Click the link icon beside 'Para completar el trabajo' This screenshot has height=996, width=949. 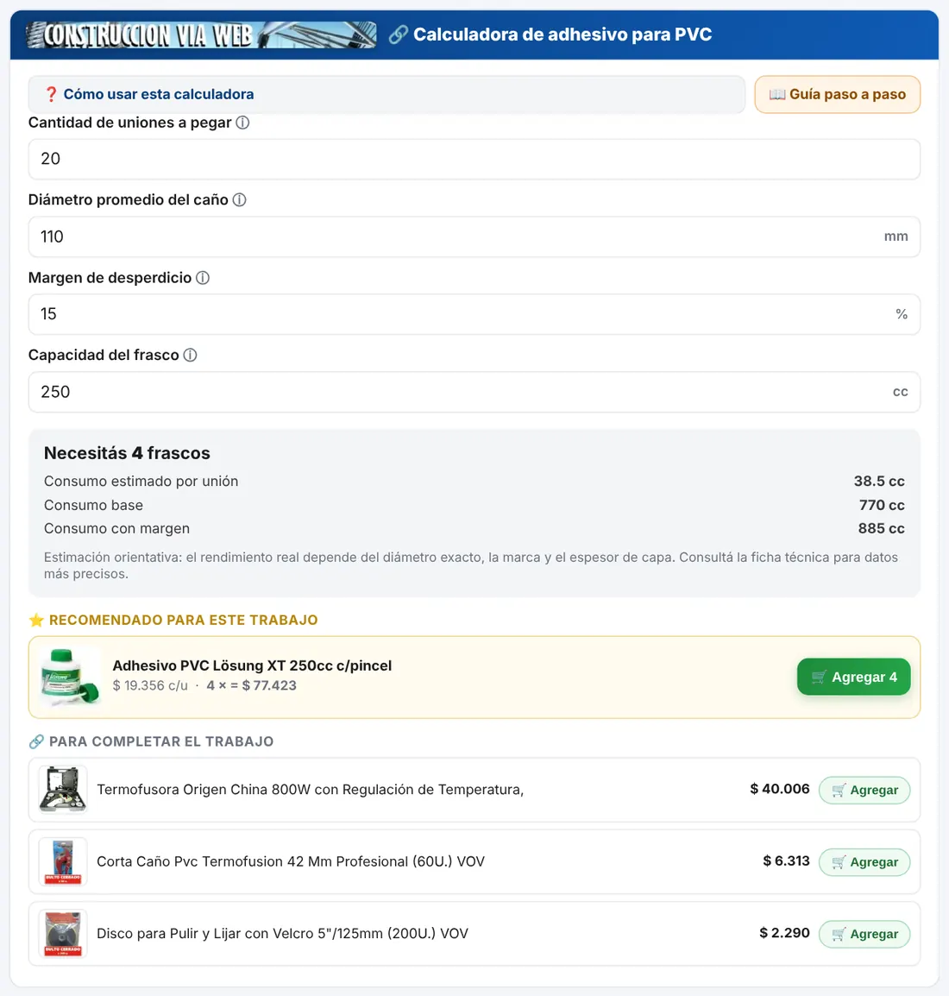[x=36, y=741]
